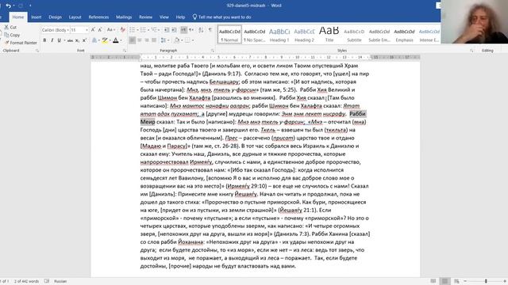
Task: Apply subscript formatting
Action: (77, 40)
